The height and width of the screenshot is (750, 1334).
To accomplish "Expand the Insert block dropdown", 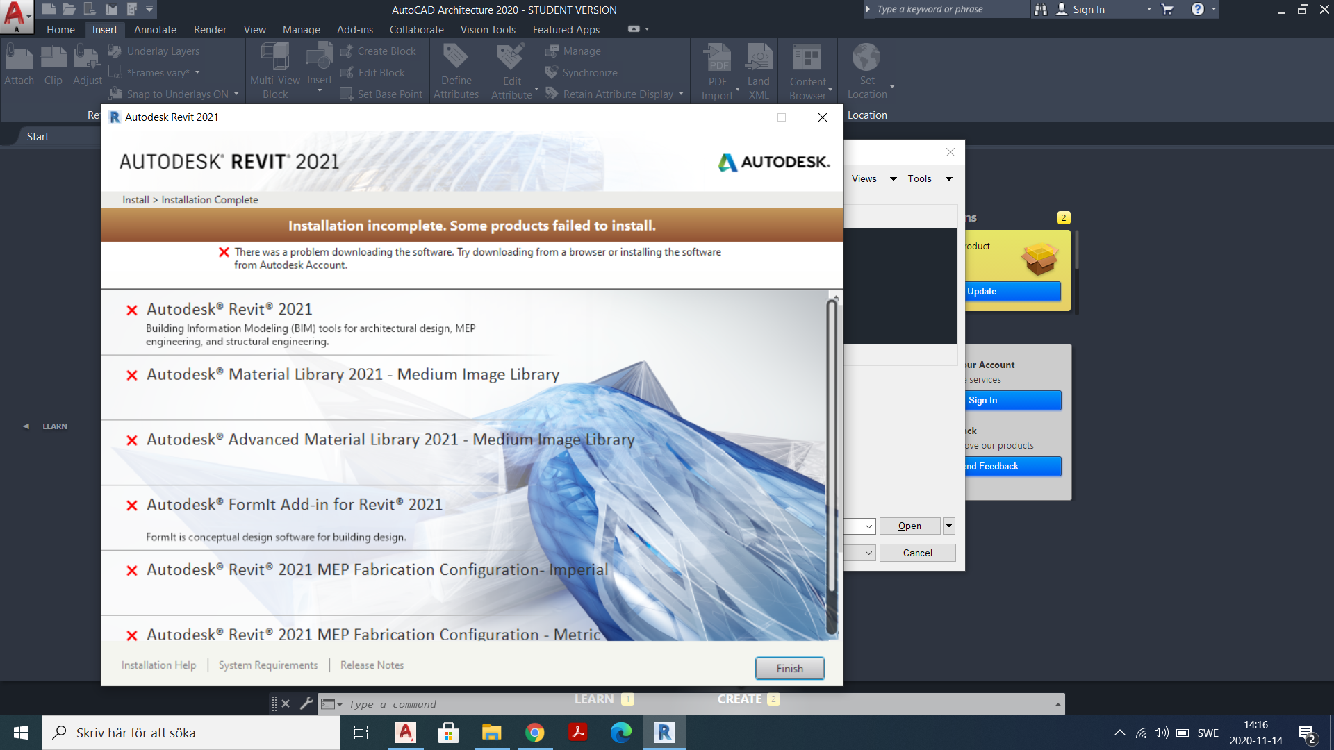I will tap(320, 91).
